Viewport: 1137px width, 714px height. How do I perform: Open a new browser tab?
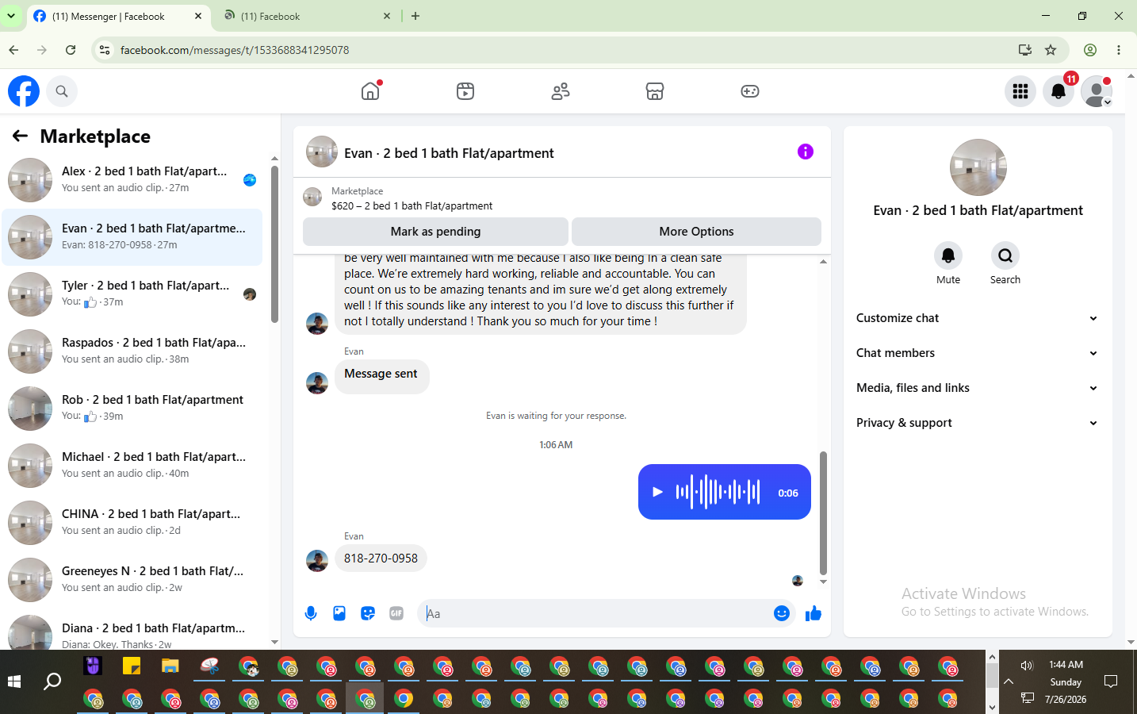(415, 16)
